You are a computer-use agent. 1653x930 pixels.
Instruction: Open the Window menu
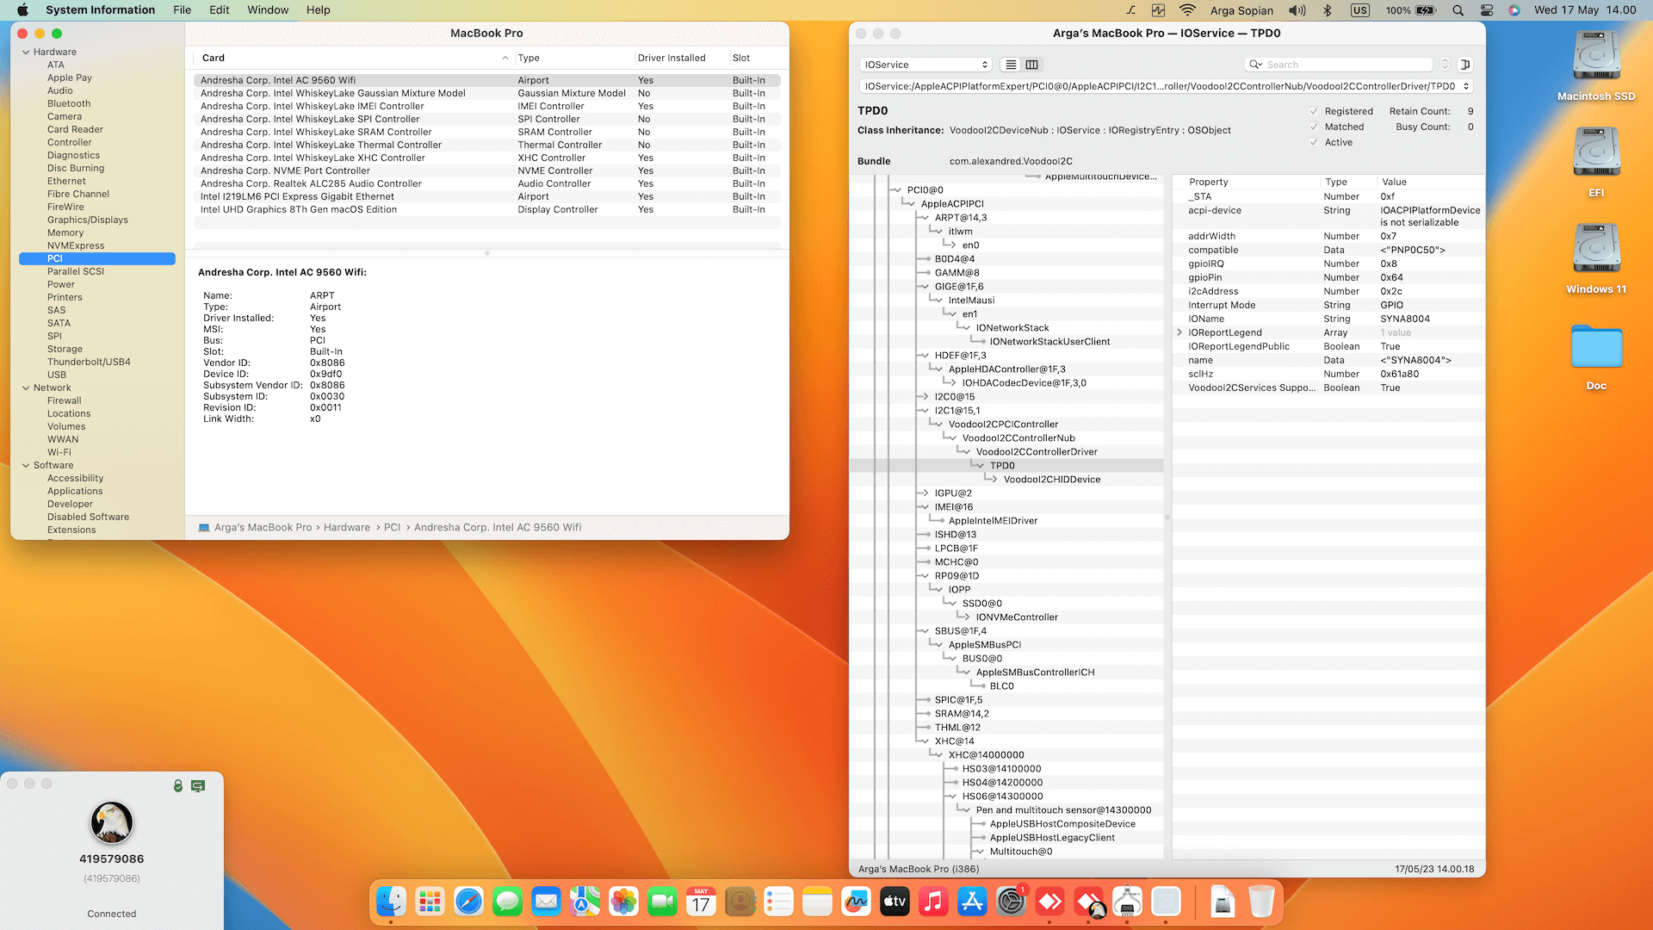(x=268, y=10)
